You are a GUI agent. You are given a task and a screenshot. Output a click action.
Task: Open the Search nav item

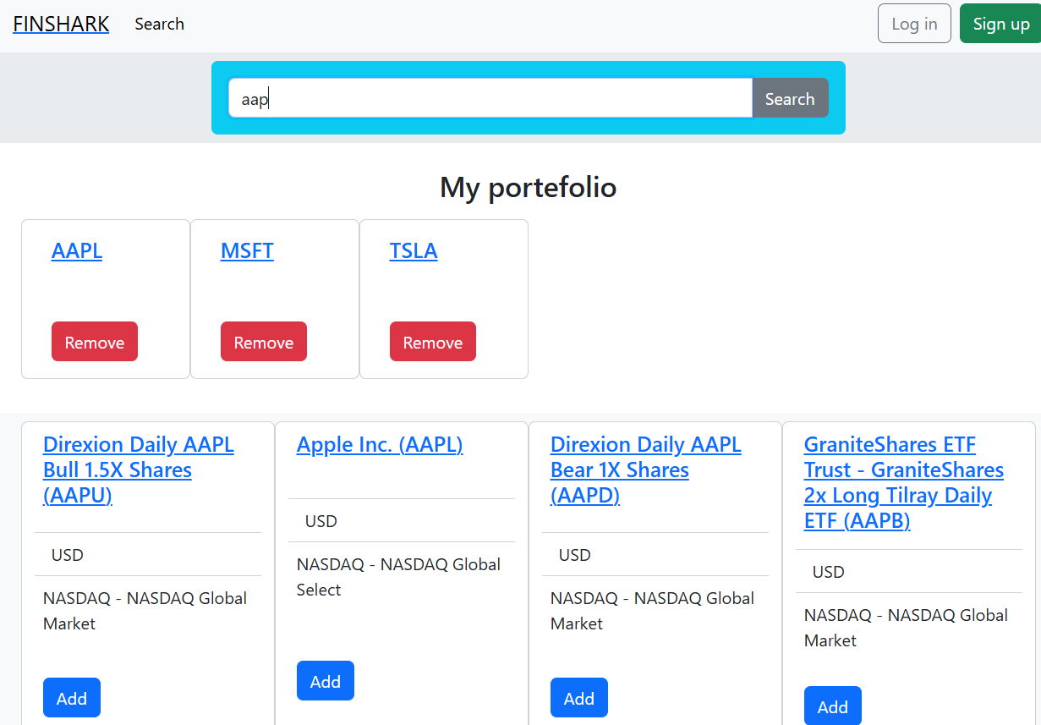(159, 24)
